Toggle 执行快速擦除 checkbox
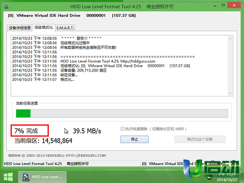 (x=122, y=129)
